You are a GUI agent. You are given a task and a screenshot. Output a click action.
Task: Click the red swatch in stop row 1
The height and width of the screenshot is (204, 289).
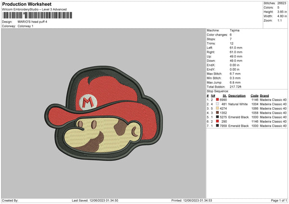point(218,100)
